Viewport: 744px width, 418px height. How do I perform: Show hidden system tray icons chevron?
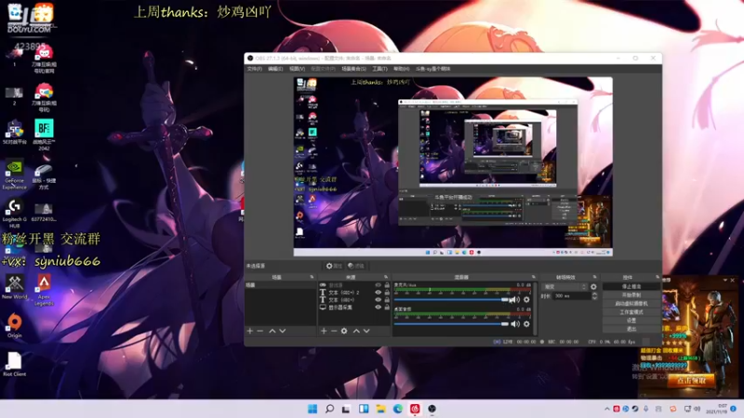click(x=607, y=409)
